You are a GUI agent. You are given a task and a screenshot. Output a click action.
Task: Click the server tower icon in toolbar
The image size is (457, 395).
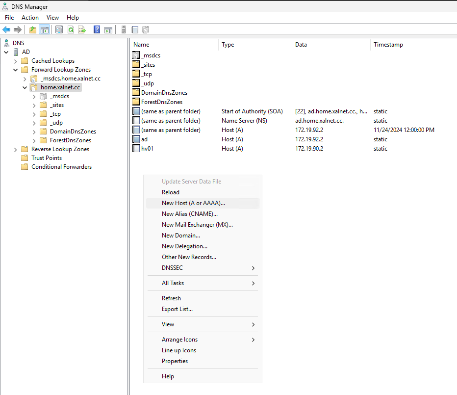click(x=124, y=30)
